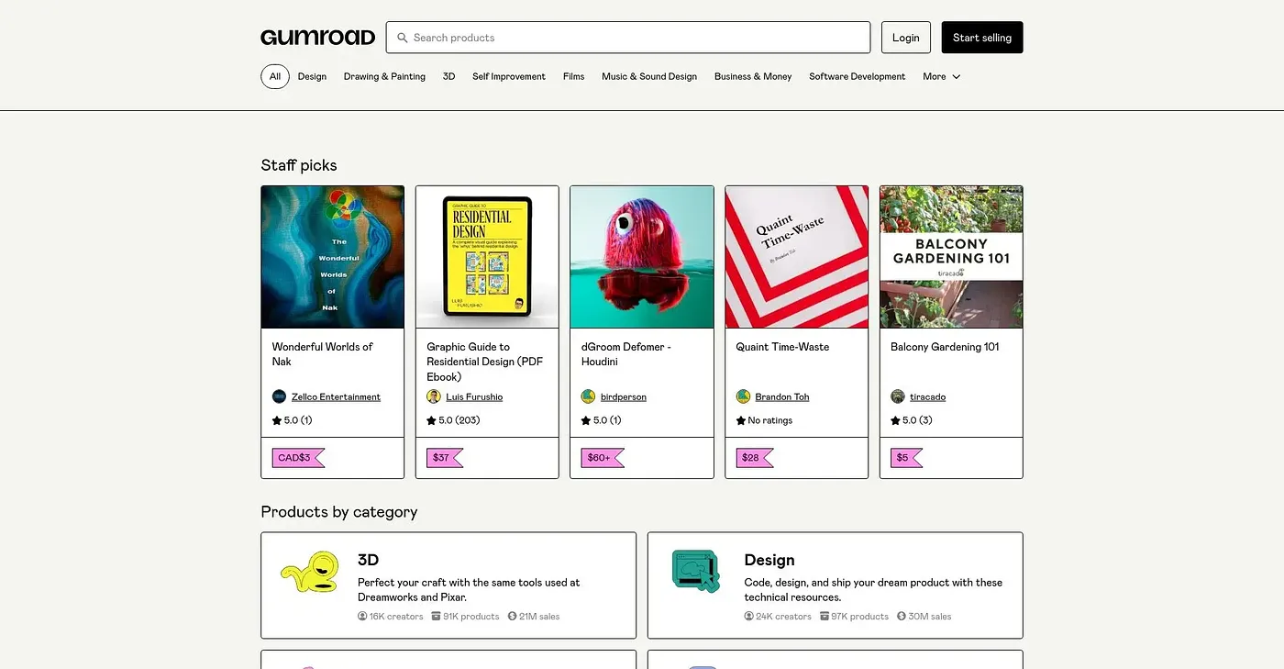Open the tiracado creator link
Image resolution: width=1284 pixels, height=669 pixels.
(x=928, y=397)
